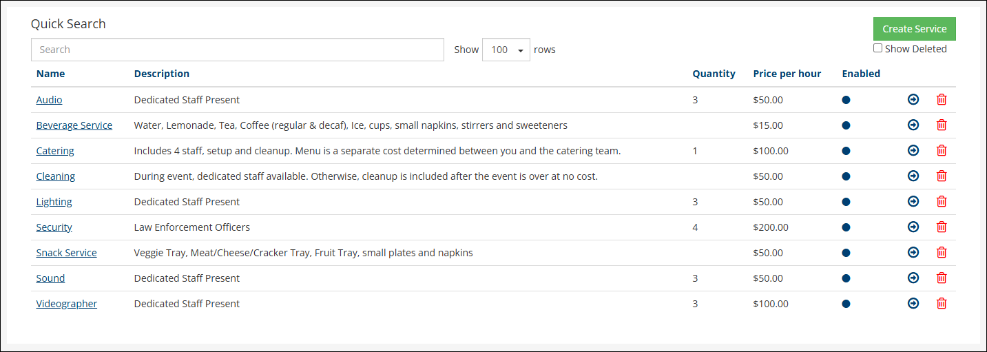Sort by the Quantity column header
The image size is (987, 352).
[x=714, y=74]
